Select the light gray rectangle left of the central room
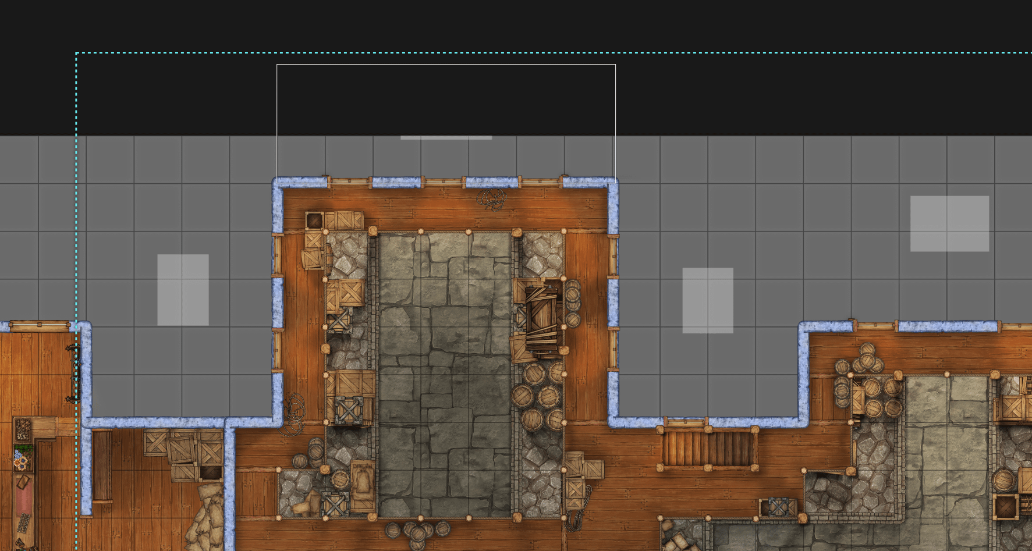The height and width of the screenshot is (551, 1032). [183, 290]
